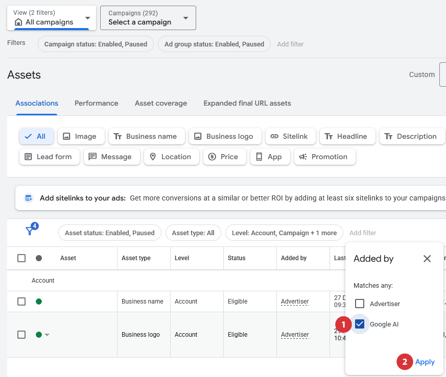Expand the Select a campaign dropdown
The image size is (446, 377).
point(148,18)
